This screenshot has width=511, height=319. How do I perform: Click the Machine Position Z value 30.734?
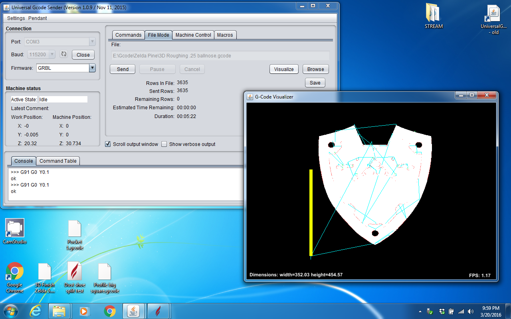coord(73,144)
